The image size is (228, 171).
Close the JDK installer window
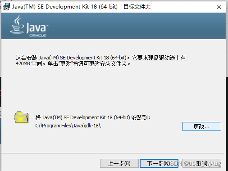click(219, 7)
